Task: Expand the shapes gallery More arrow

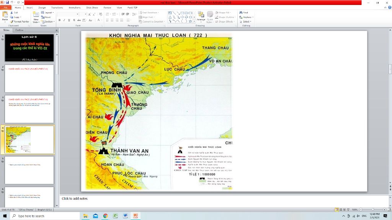Action: tap(194, 21)
